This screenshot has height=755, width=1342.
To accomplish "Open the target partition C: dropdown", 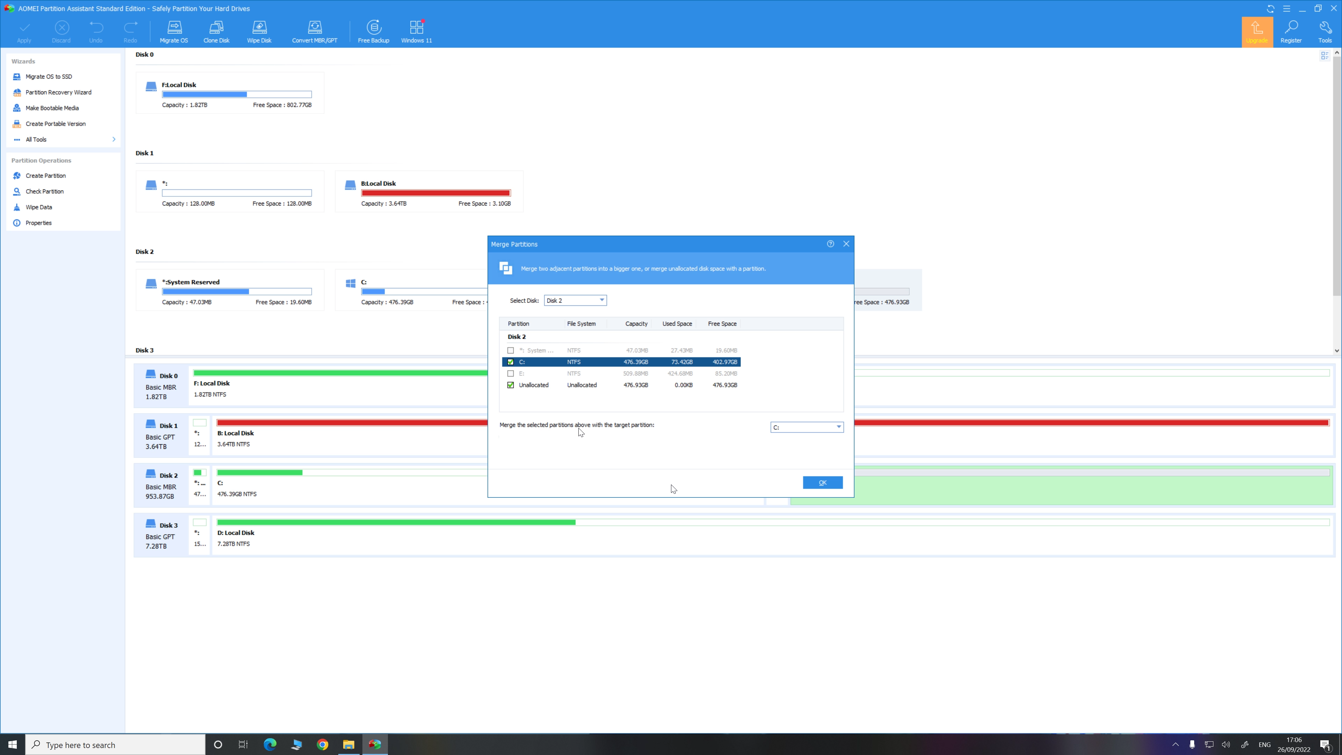I will point(807,427).
